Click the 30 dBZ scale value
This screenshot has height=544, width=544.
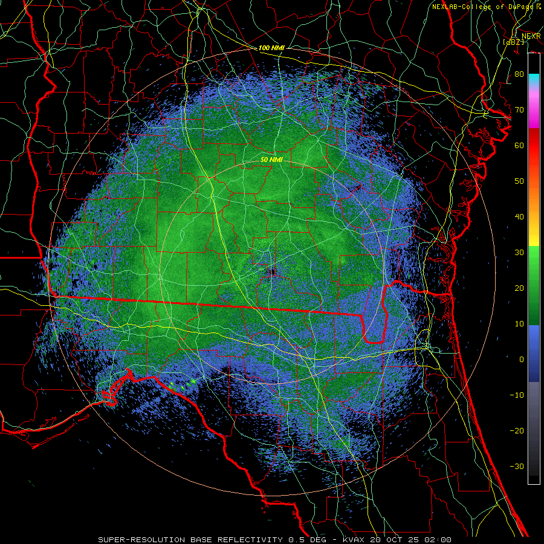click(x=519, y=253)
